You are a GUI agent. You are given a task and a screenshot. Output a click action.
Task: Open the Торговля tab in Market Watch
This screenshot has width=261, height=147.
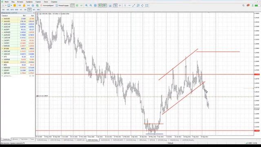tap(24, 139)
